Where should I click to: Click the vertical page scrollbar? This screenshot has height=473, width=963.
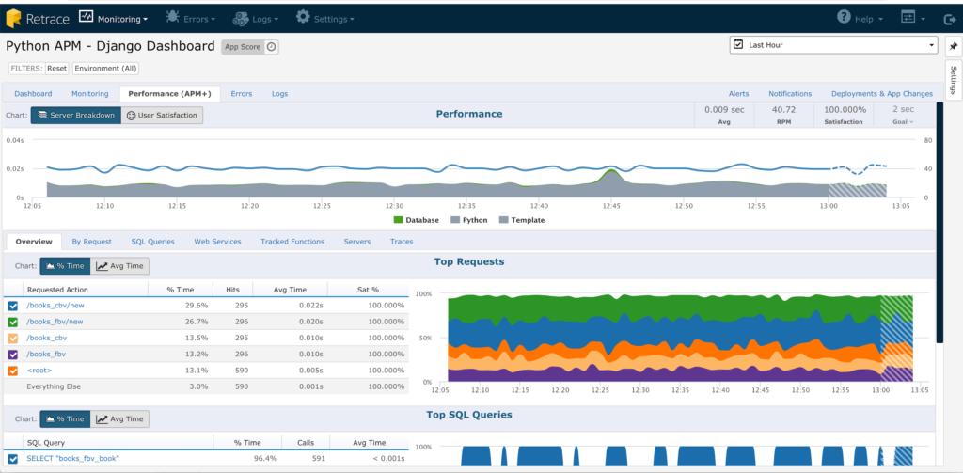(x=939, y=222)
